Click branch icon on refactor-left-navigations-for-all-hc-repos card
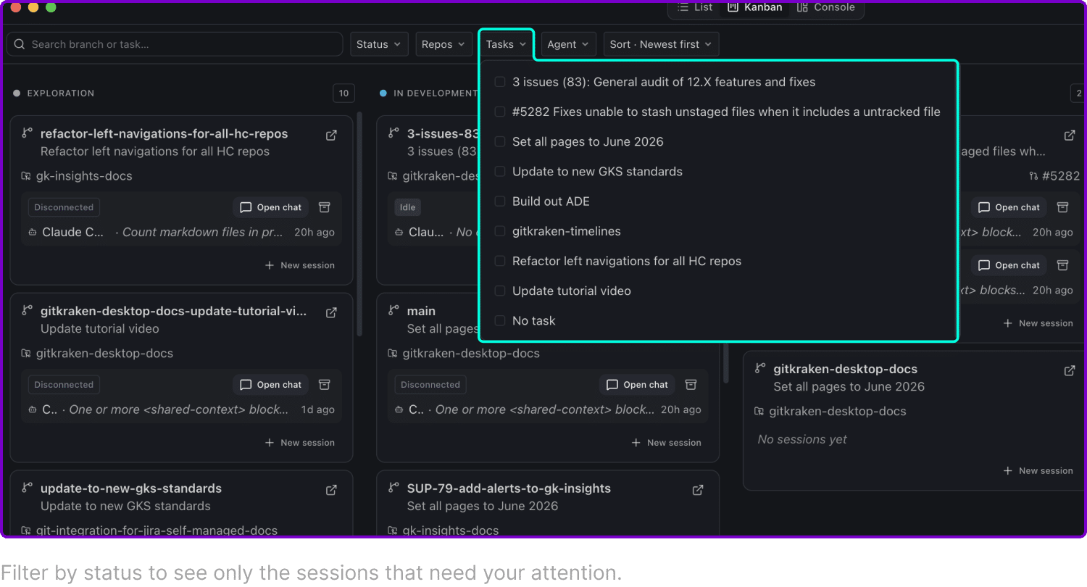1087x587 pixels. click(28, 133)
